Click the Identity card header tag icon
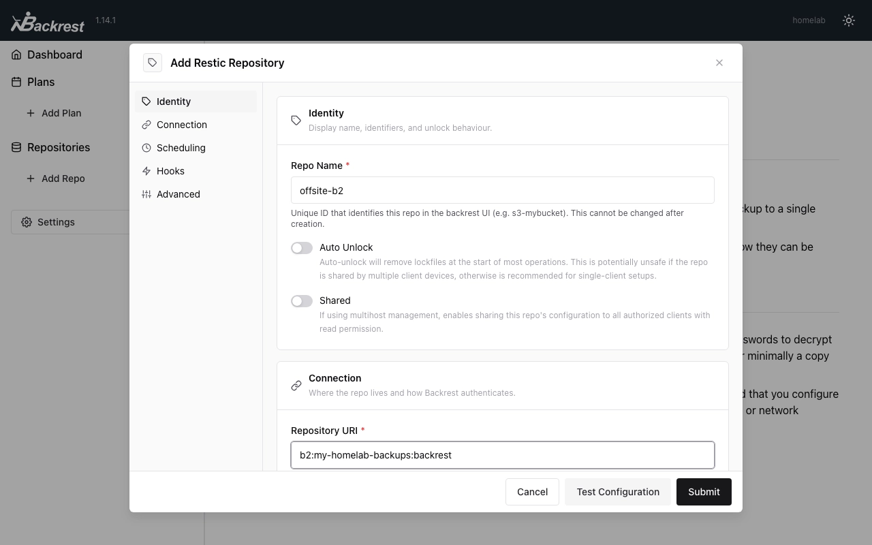 pos(296,121)
